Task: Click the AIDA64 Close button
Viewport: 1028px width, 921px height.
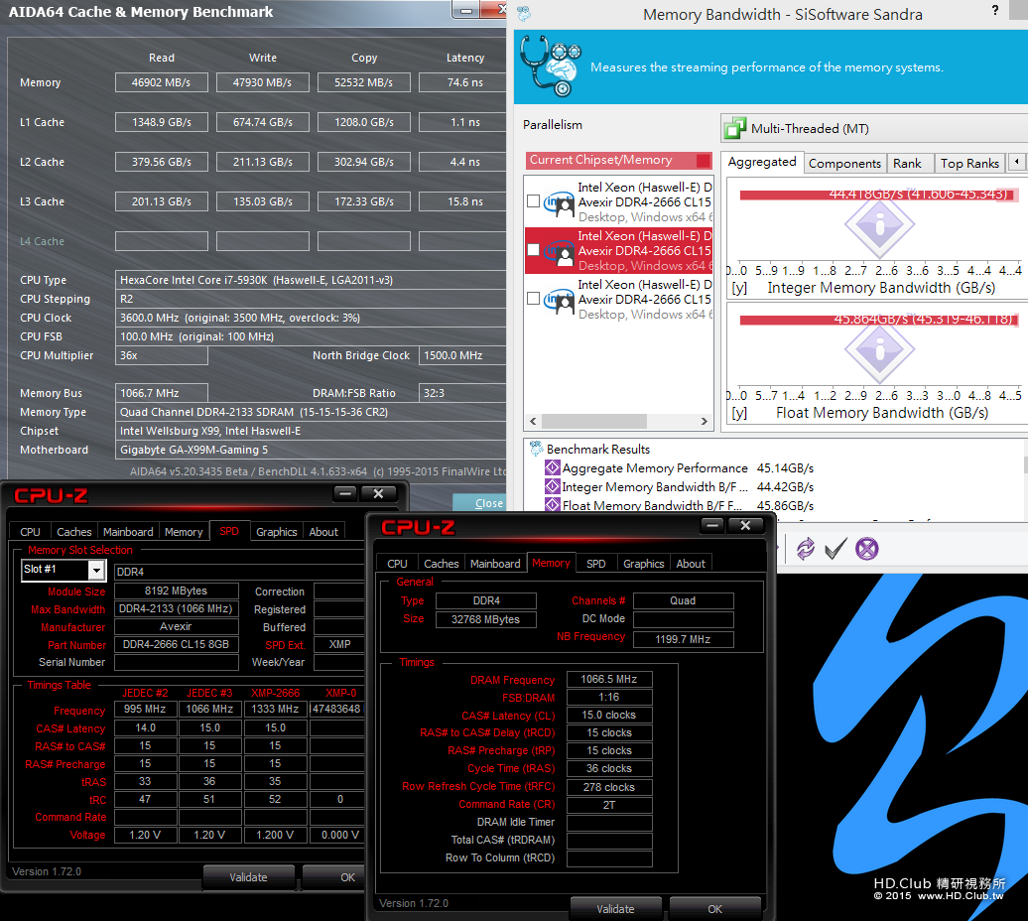Action: (x=480, y=503)
